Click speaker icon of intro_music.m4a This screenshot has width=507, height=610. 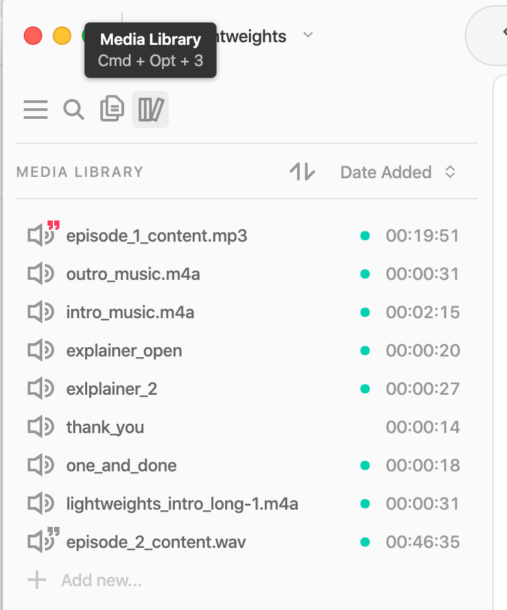41,312
